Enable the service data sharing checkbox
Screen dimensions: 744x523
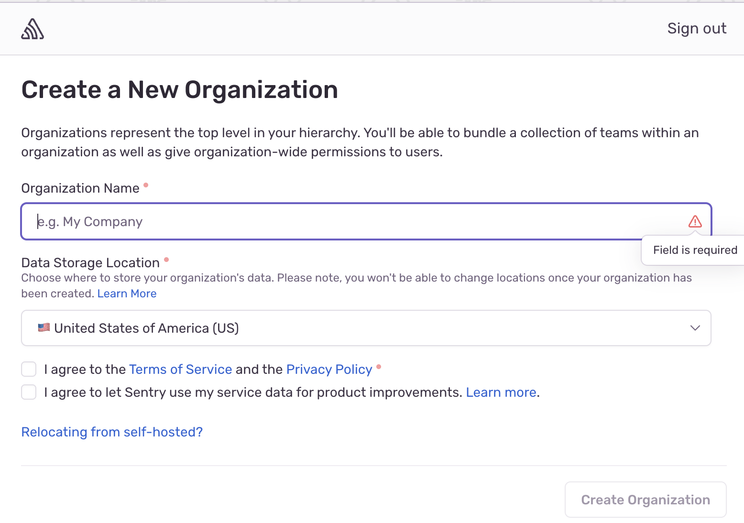pyautogui.click(x=29, y=392)
